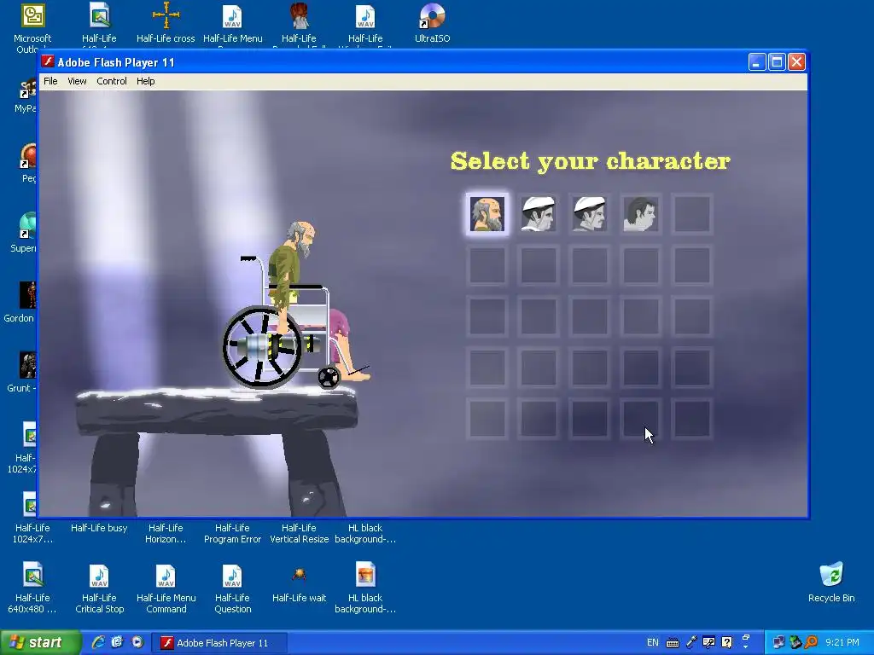
Task: Open the Help menu
Action: click(x=145, y=81)
